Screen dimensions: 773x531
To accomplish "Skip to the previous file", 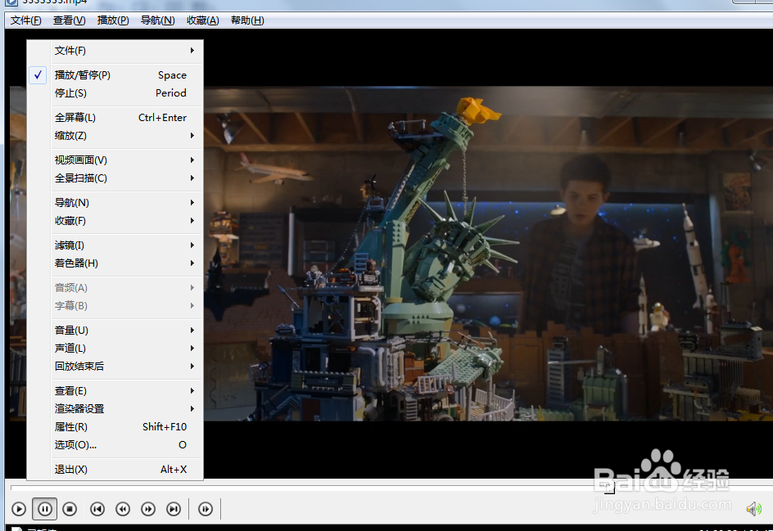I will click(x=97, y=509).
